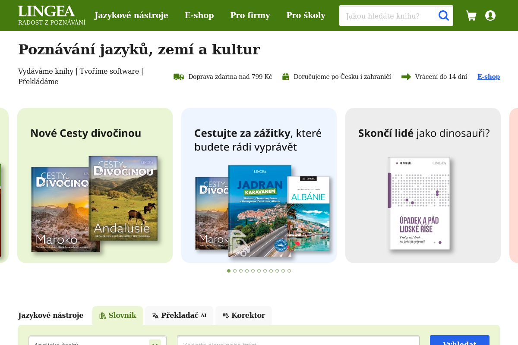Image resolution: width=518 pixels, height=345 pixels.
Task: Select the first carousel dot
Action: click(x=229, y=271)
